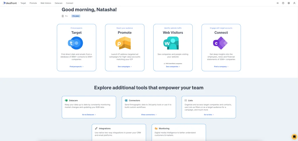Click the Dealfront logo
Image resolution: width=298 pixels, height=141 pixels.
coord(10,3)
